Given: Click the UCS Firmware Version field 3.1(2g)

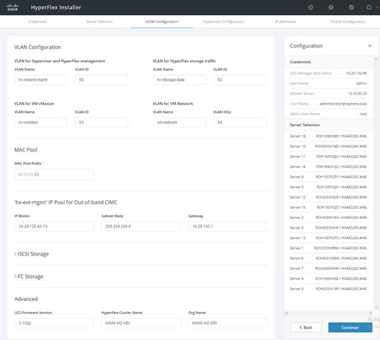Looking at the screenshot, I should 54,323.
